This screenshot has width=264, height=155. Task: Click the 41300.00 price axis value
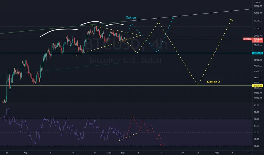click(258, 66)
